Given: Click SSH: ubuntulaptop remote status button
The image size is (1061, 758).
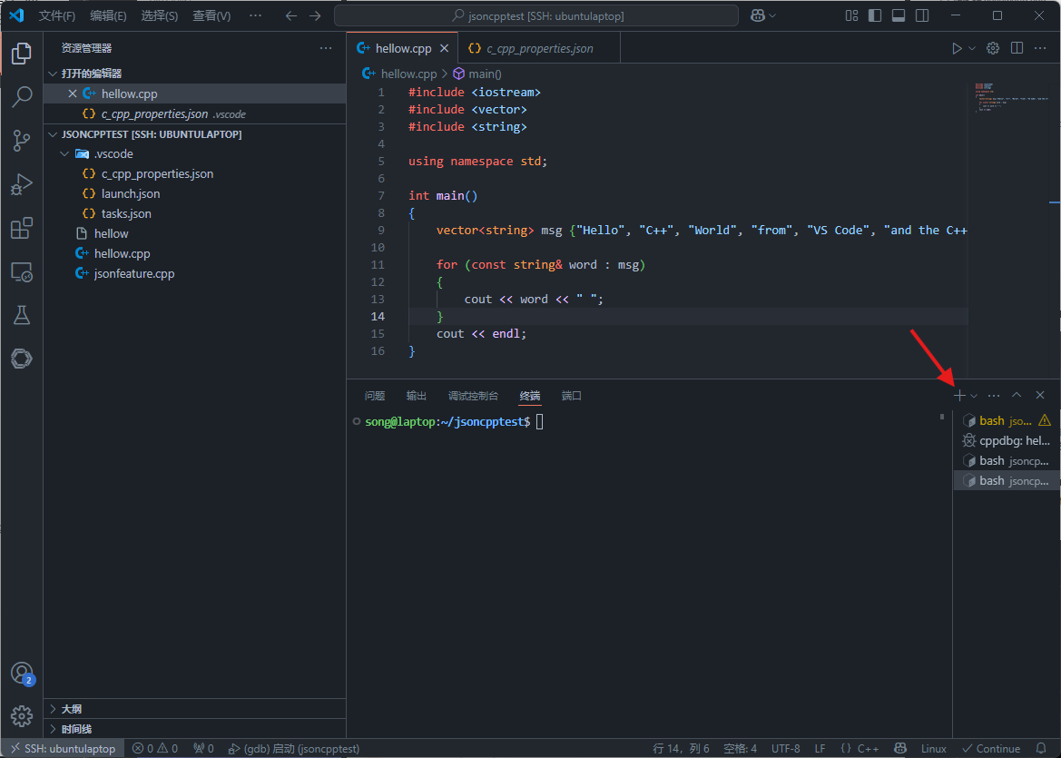Looking at the screenshot, I should pyautogui.click(x=64, y=749).
